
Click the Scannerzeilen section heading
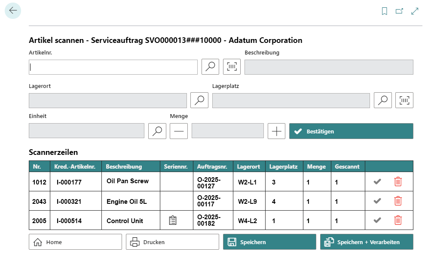point(53,152)
